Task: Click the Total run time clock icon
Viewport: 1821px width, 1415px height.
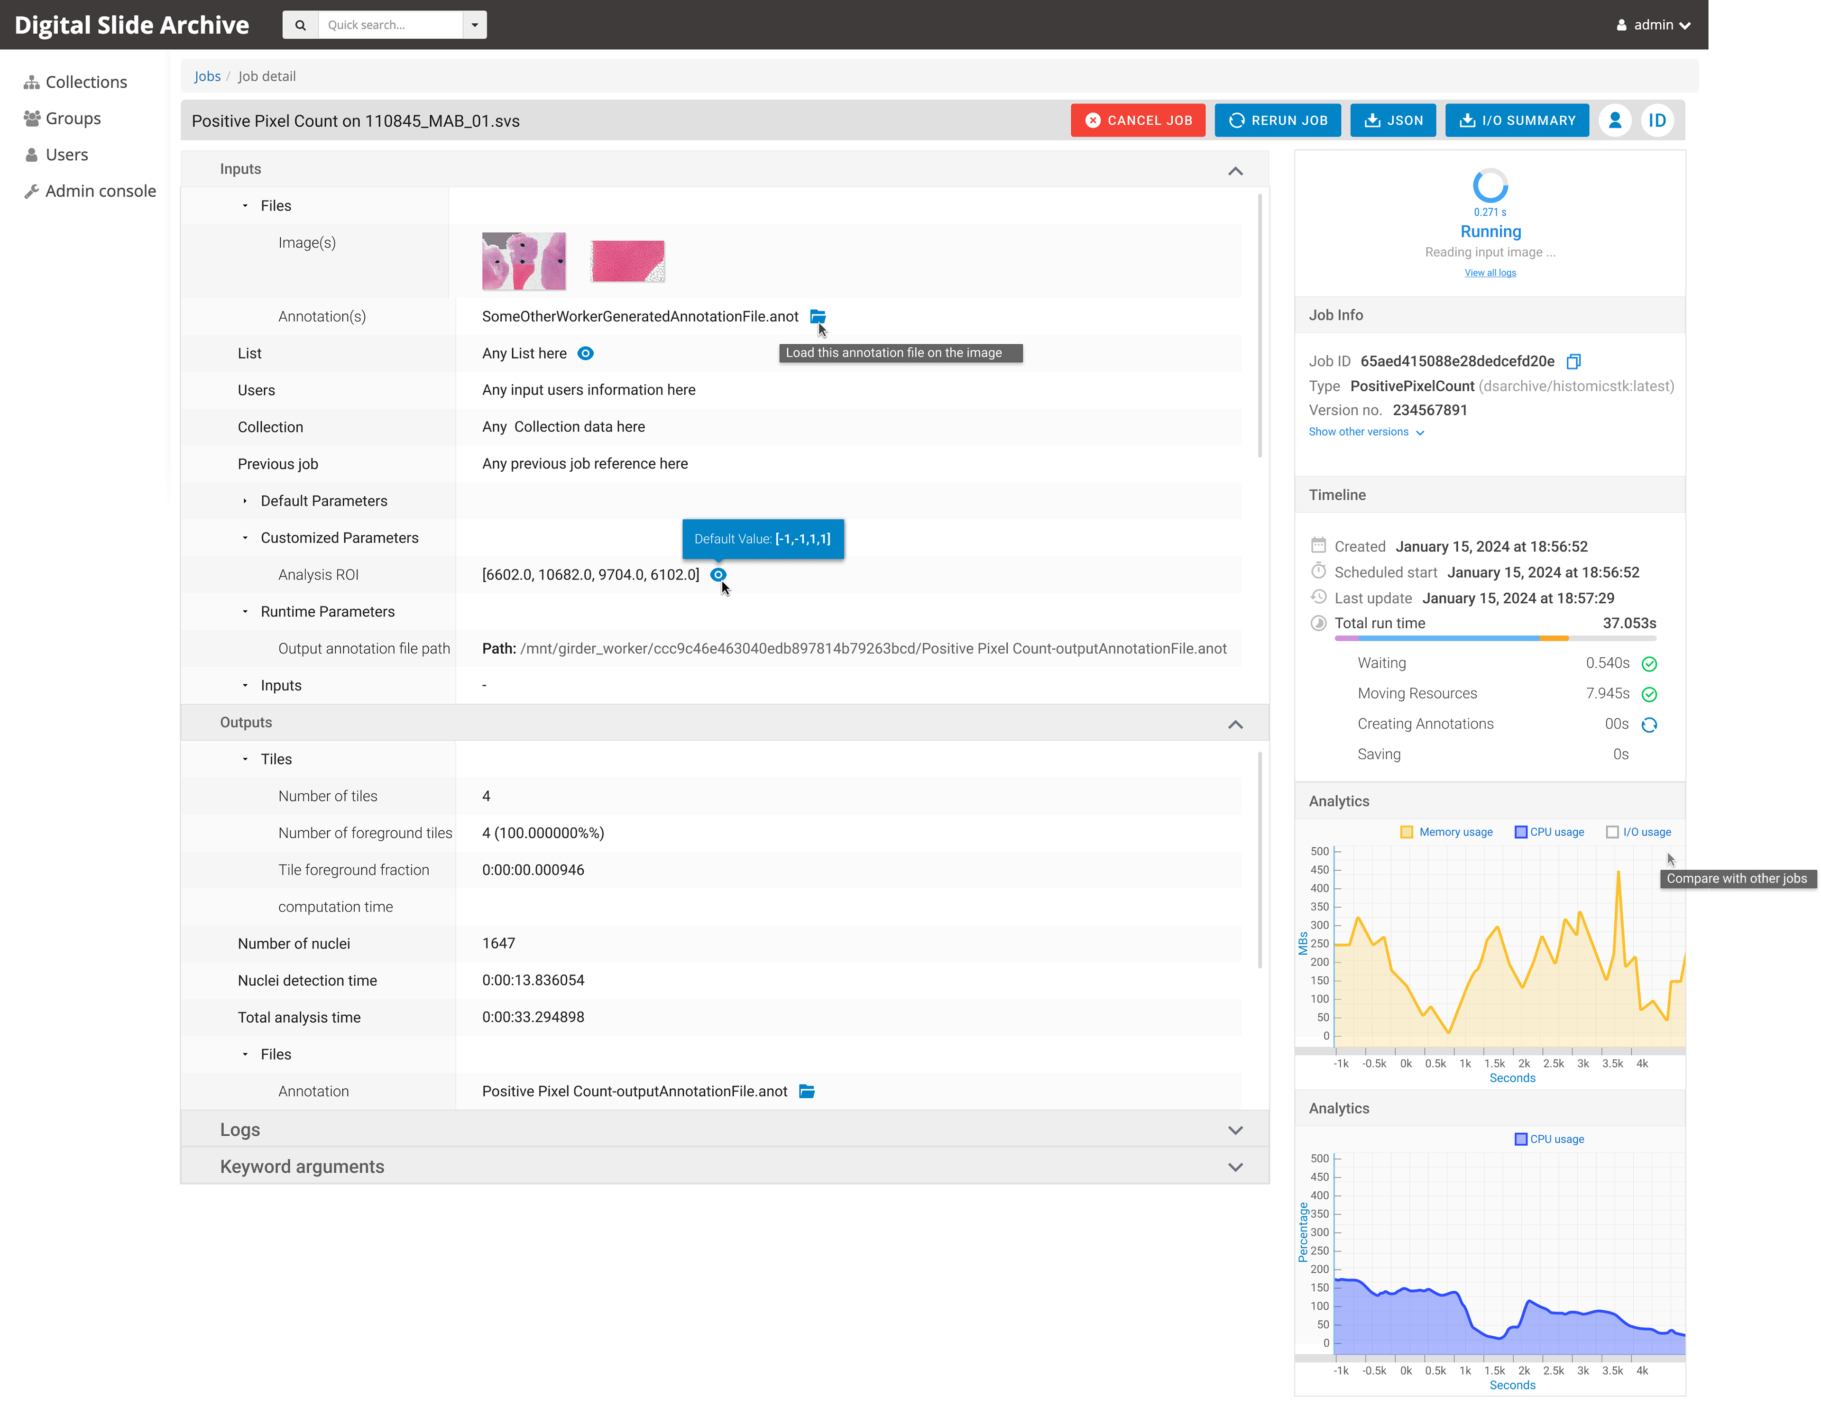Action: pos(1318,623)
